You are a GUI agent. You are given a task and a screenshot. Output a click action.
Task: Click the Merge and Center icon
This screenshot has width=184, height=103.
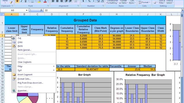pos(75,1)
